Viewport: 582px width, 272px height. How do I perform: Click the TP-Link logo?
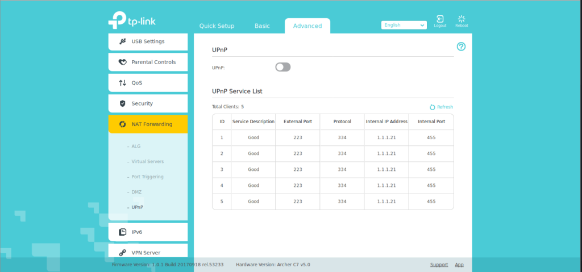pos(132,20)
